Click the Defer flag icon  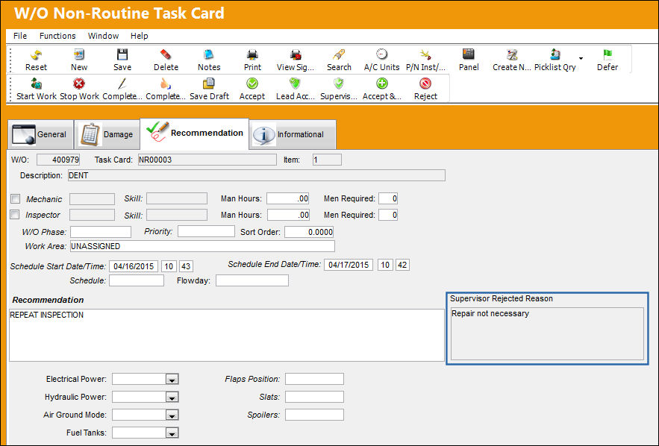coord(608,54)
